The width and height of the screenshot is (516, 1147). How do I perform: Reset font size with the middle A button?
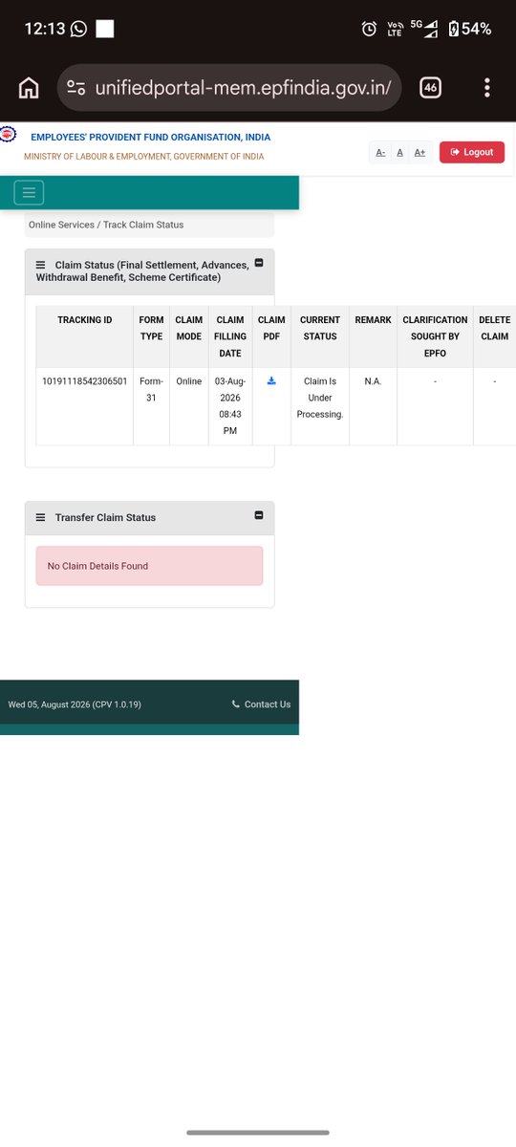(399, 152)
